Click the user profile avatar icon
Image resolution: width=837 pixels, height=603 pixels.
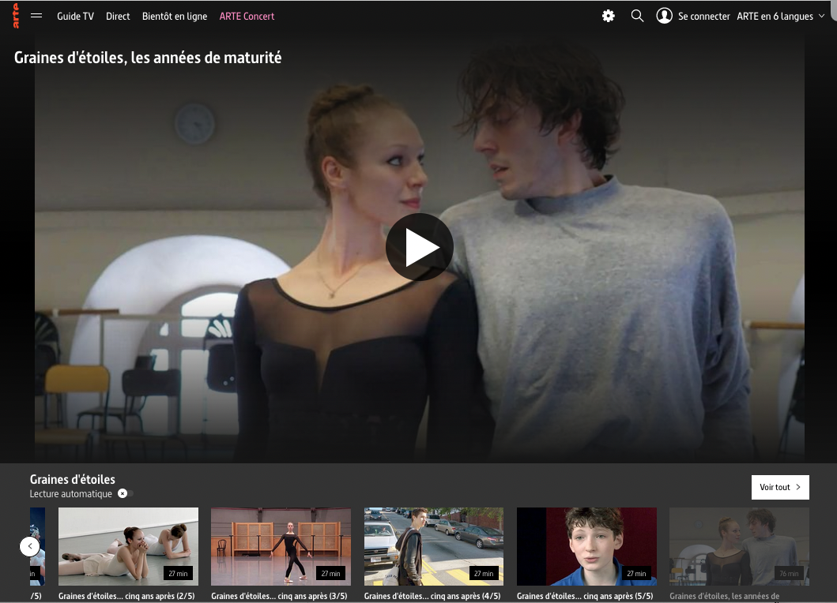coord(664,16)
